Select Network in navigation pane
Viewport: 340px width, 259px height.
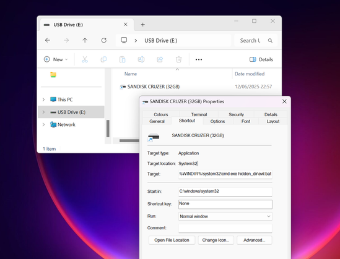tap(63, 125)
